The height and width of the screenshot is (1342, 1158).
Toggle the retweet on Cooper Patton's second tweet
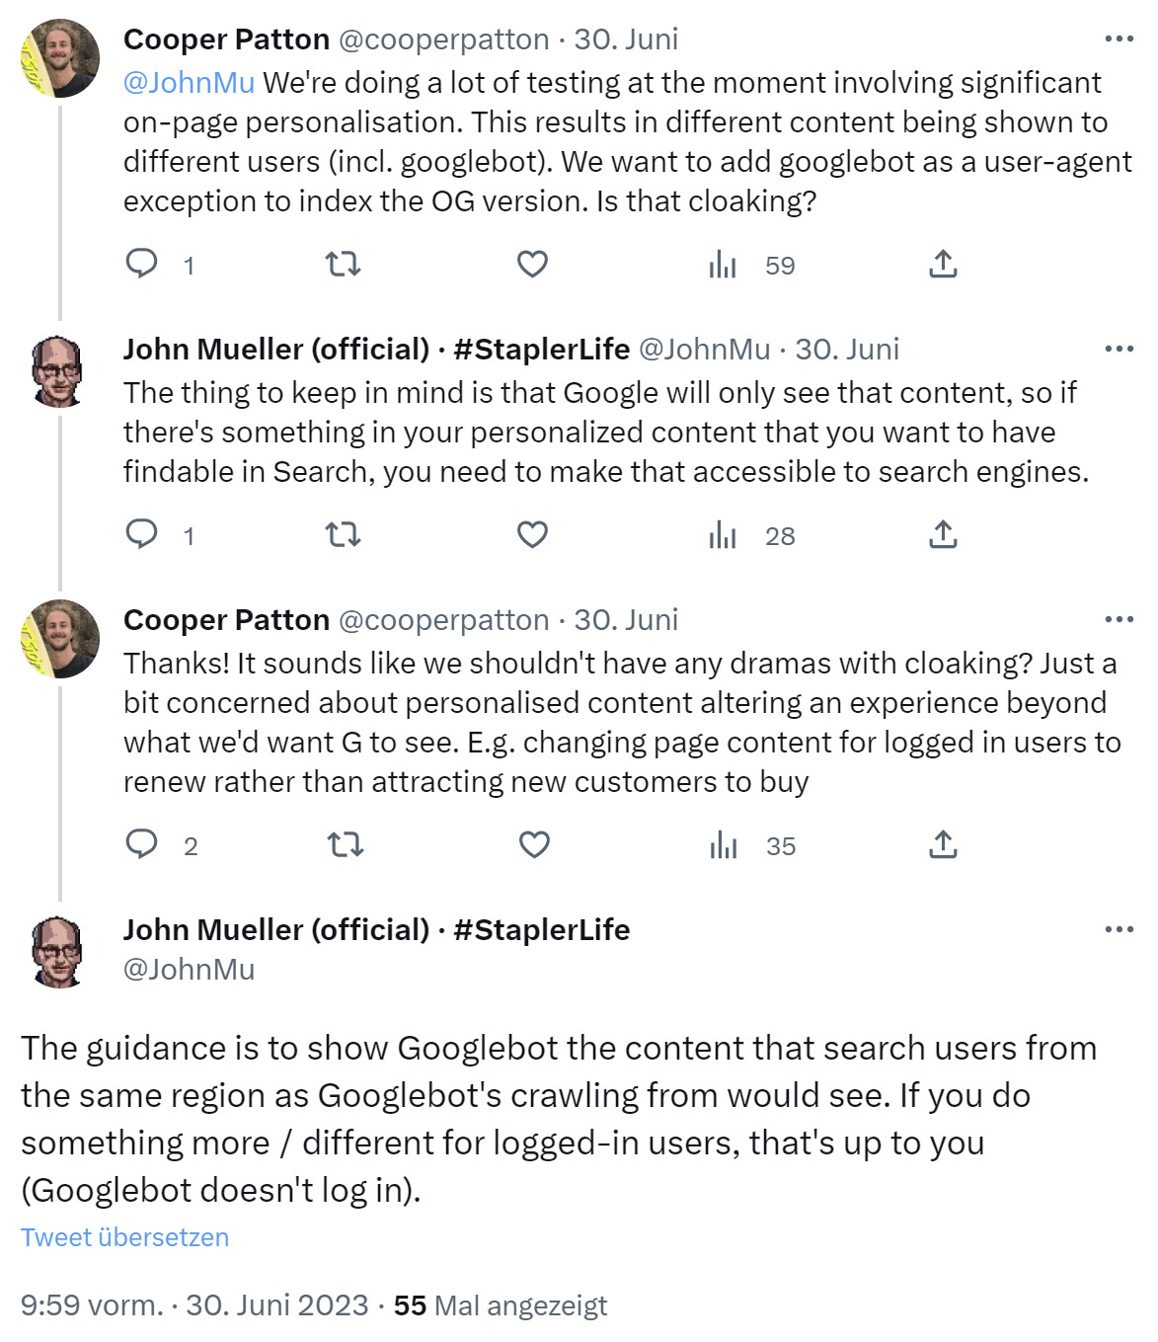pyautogui.click(x=345, y=845)
